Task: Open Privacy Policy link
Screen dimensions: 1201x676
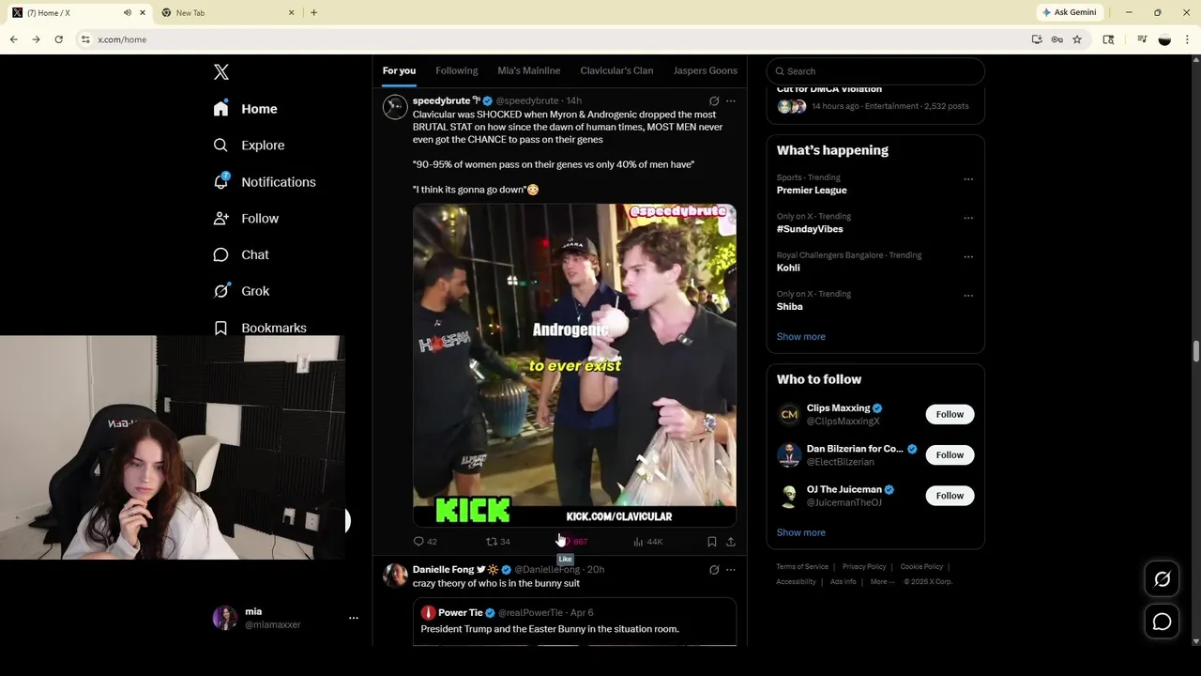Action: pyautogui.click(x=864, y=567)
